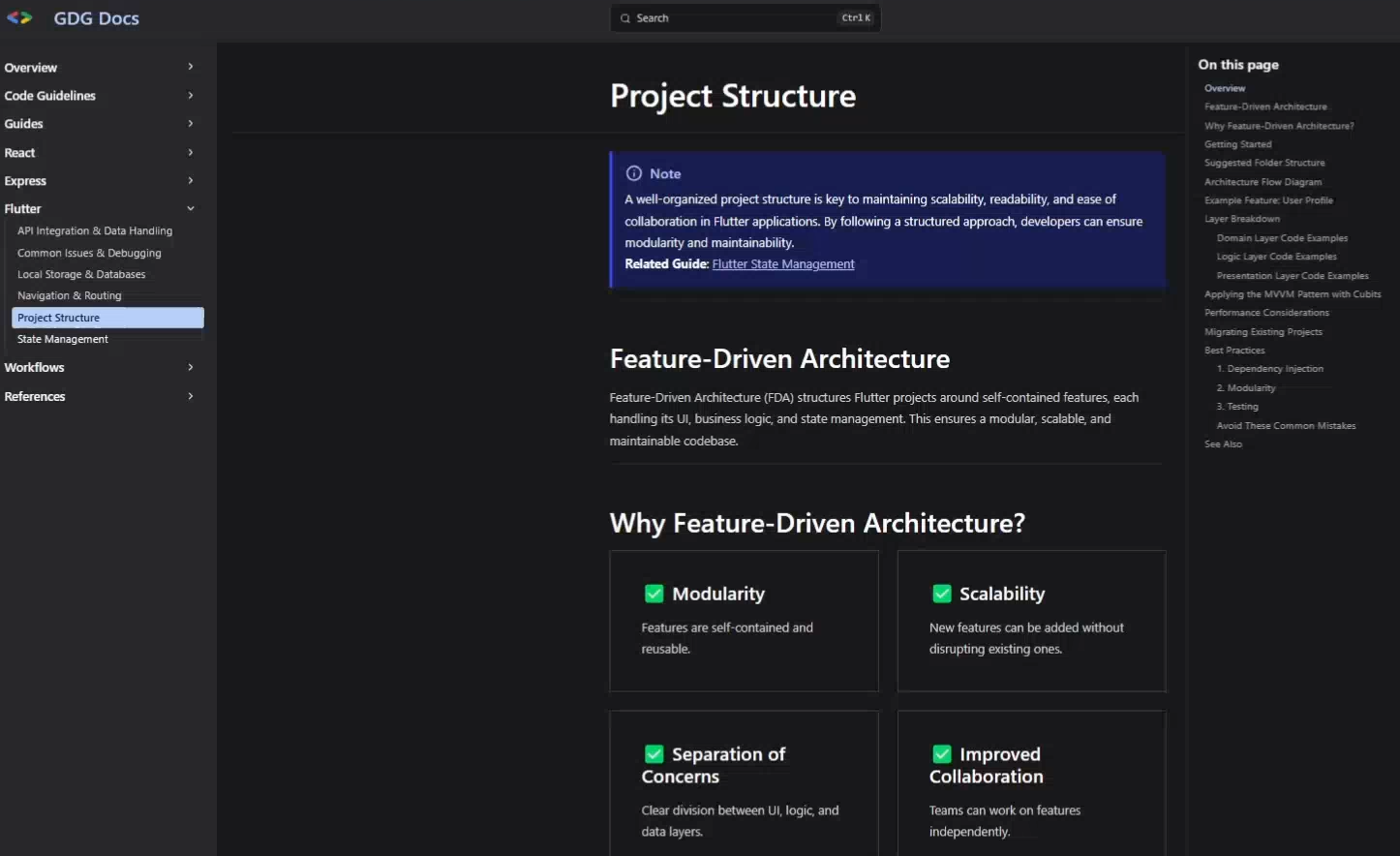The height and width of the screenshot is (856, 1400).
Task: Expand the Guides section chevron
Action: tap(191, 124)
